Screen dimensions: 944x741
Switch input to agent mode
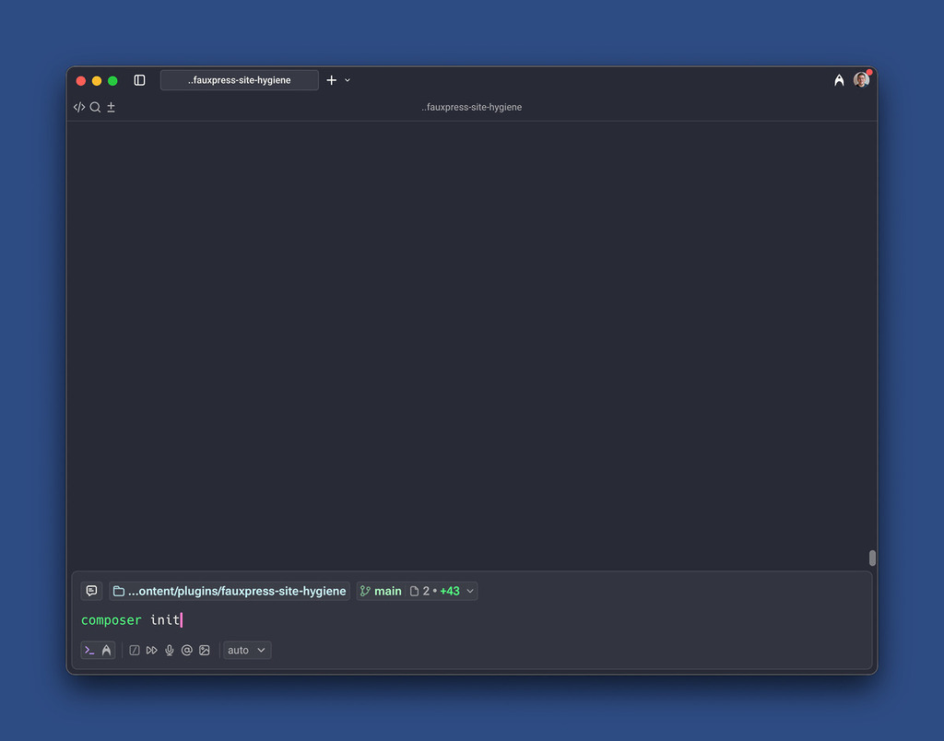pos(108,650)
